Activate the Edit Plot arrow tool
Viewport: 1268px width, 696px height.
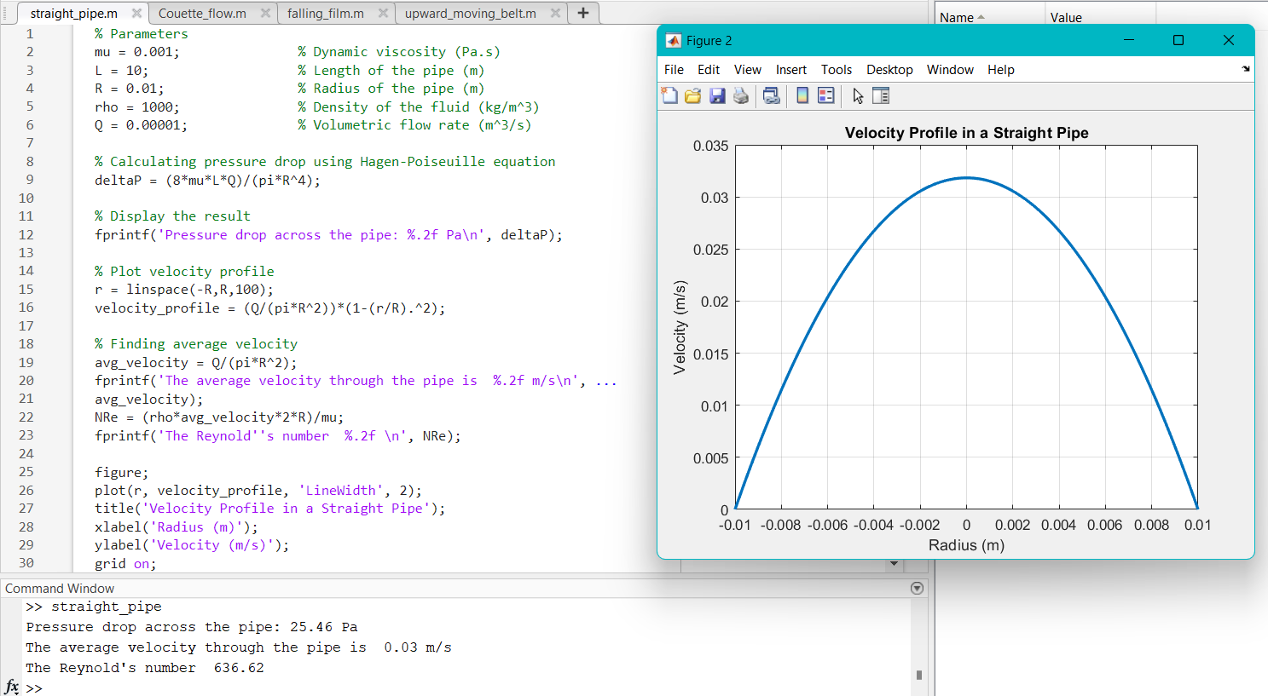pyautogui.click(x=858, y=96)
